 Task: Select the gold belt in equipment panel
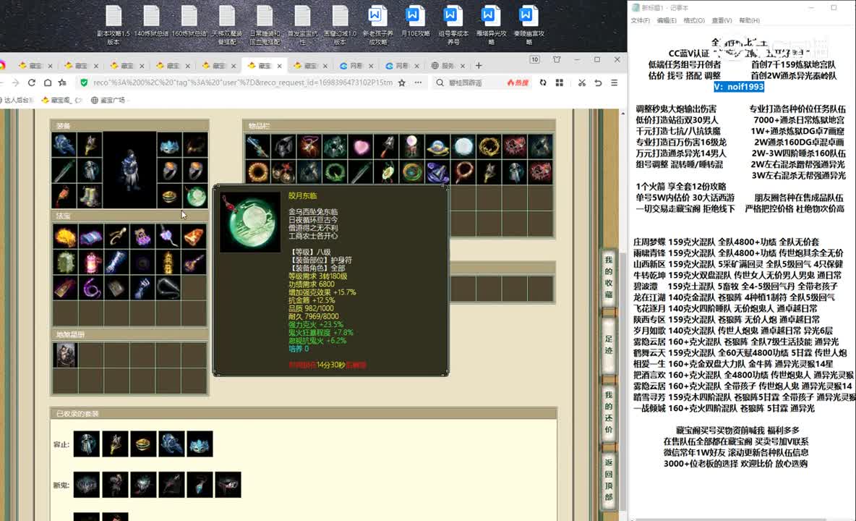tap(170, 195)
